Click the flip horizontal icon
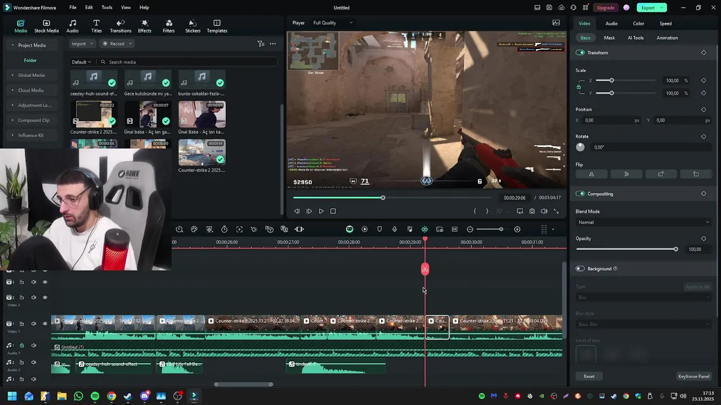Image resolution: width=721 pixels, height=405 pixels. (591, 174)
